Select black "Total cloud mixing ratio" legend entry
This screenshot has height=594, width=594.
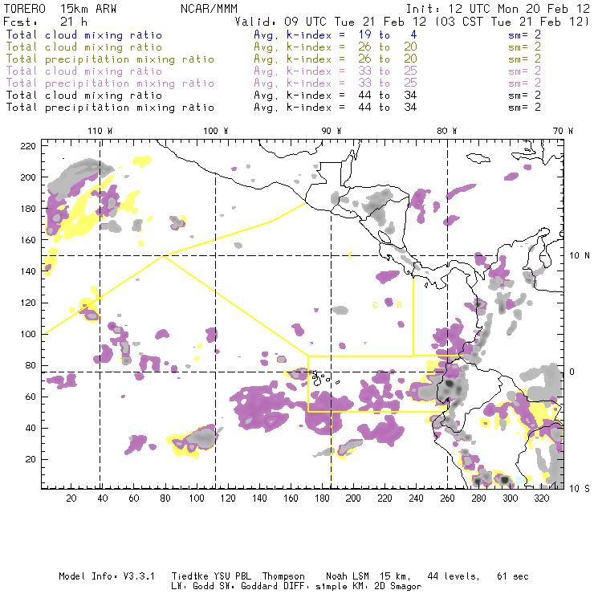84,96
